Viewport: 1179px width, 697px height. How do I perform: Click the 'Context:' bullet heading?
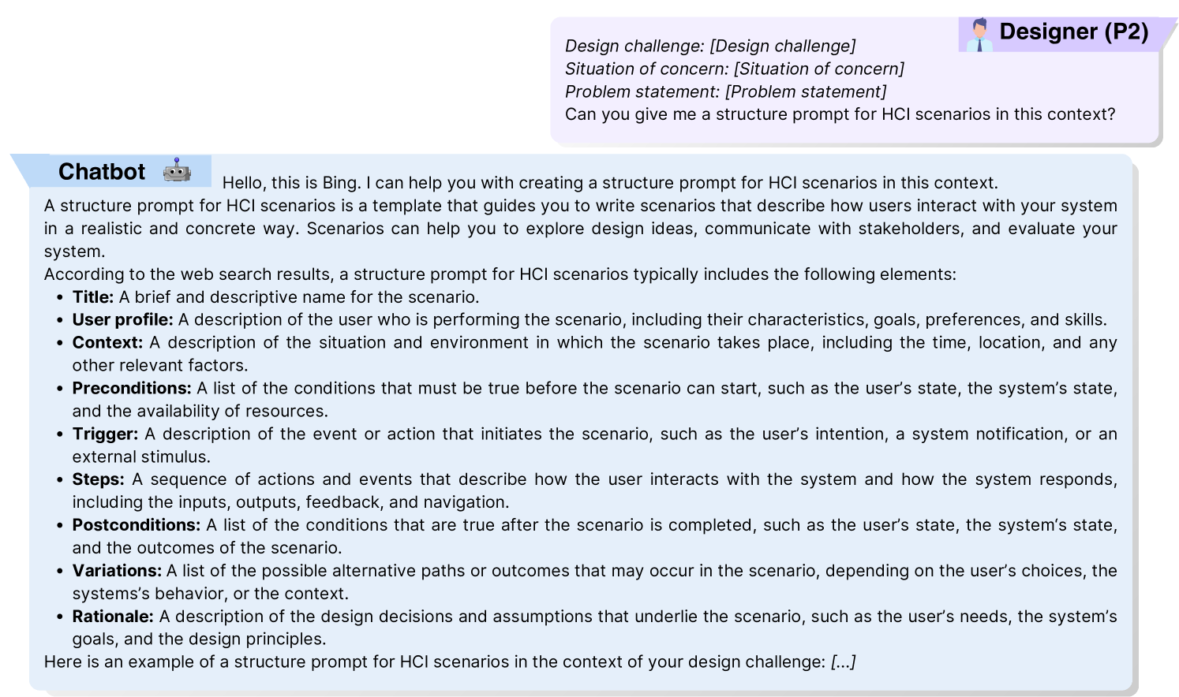tap(107, 343)
